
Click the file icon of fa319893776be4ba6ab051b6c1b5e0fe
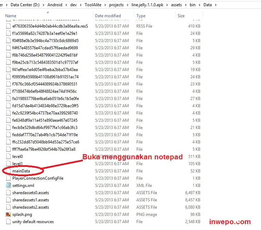click(x=8, y=98)
